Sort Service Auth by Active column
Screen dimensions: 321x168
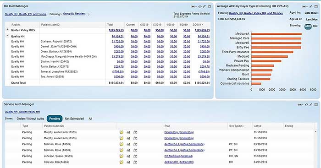(267, 126)
